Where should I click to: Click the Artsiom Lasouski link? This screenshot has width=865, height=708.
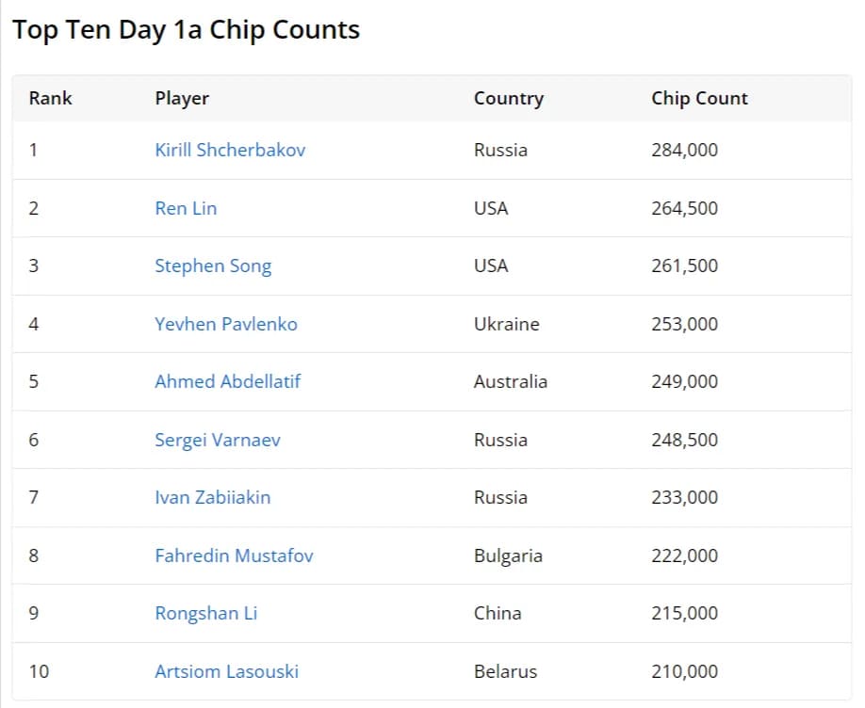pyautogui.click(x=226, y=671)
